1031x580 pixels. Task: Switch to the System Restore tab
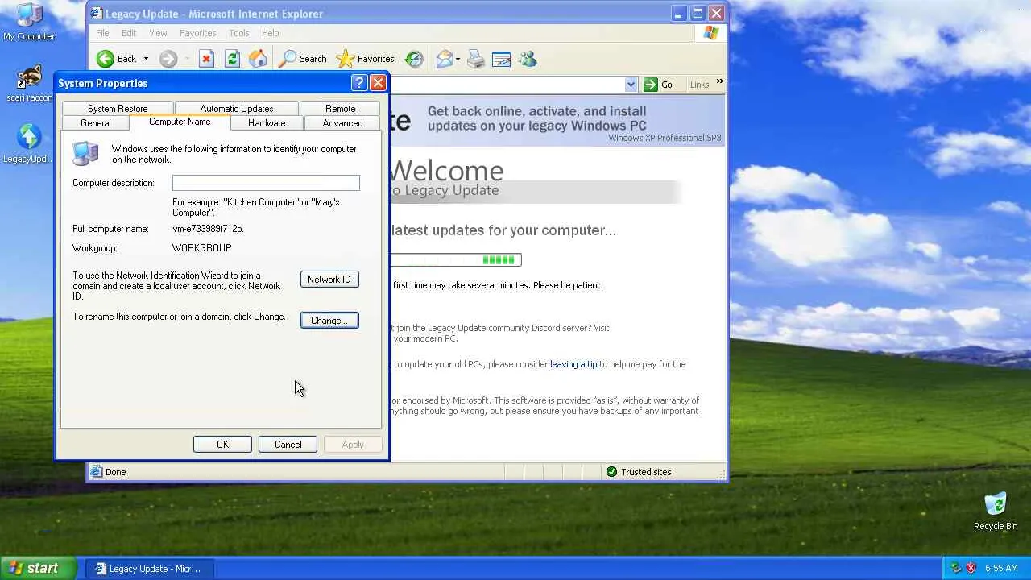tap(118, 109)
